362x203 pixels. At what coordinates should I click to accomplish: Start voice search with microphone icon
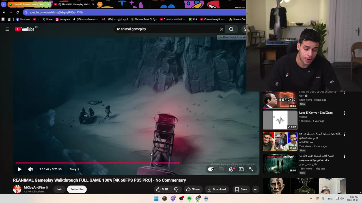pos(245,29)
